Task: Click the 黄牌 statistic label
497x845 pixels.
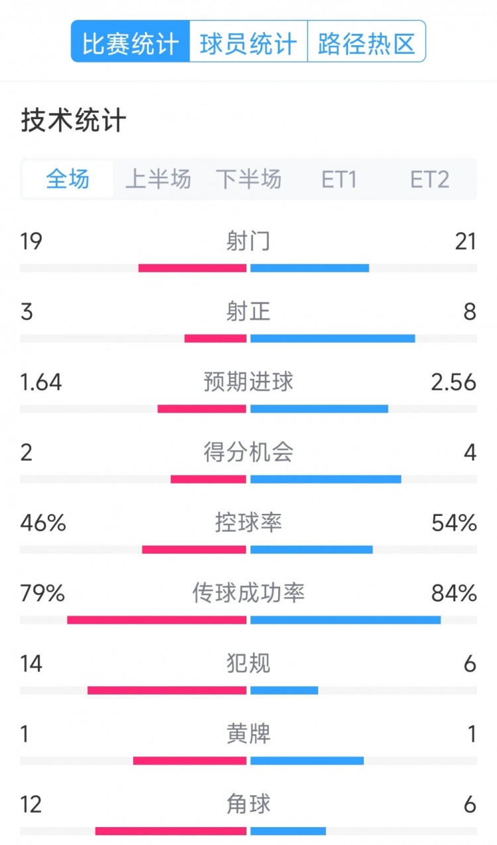Action: pyautogui.click(x=248, y=734)
